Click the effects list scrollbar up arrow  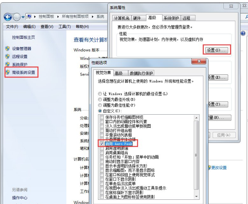[x=196, y=118]
